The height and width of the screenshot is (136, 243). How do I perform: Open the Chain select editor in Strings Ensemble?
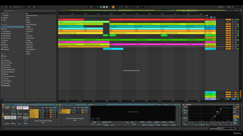pyautogui.click(x=50, y=107)
